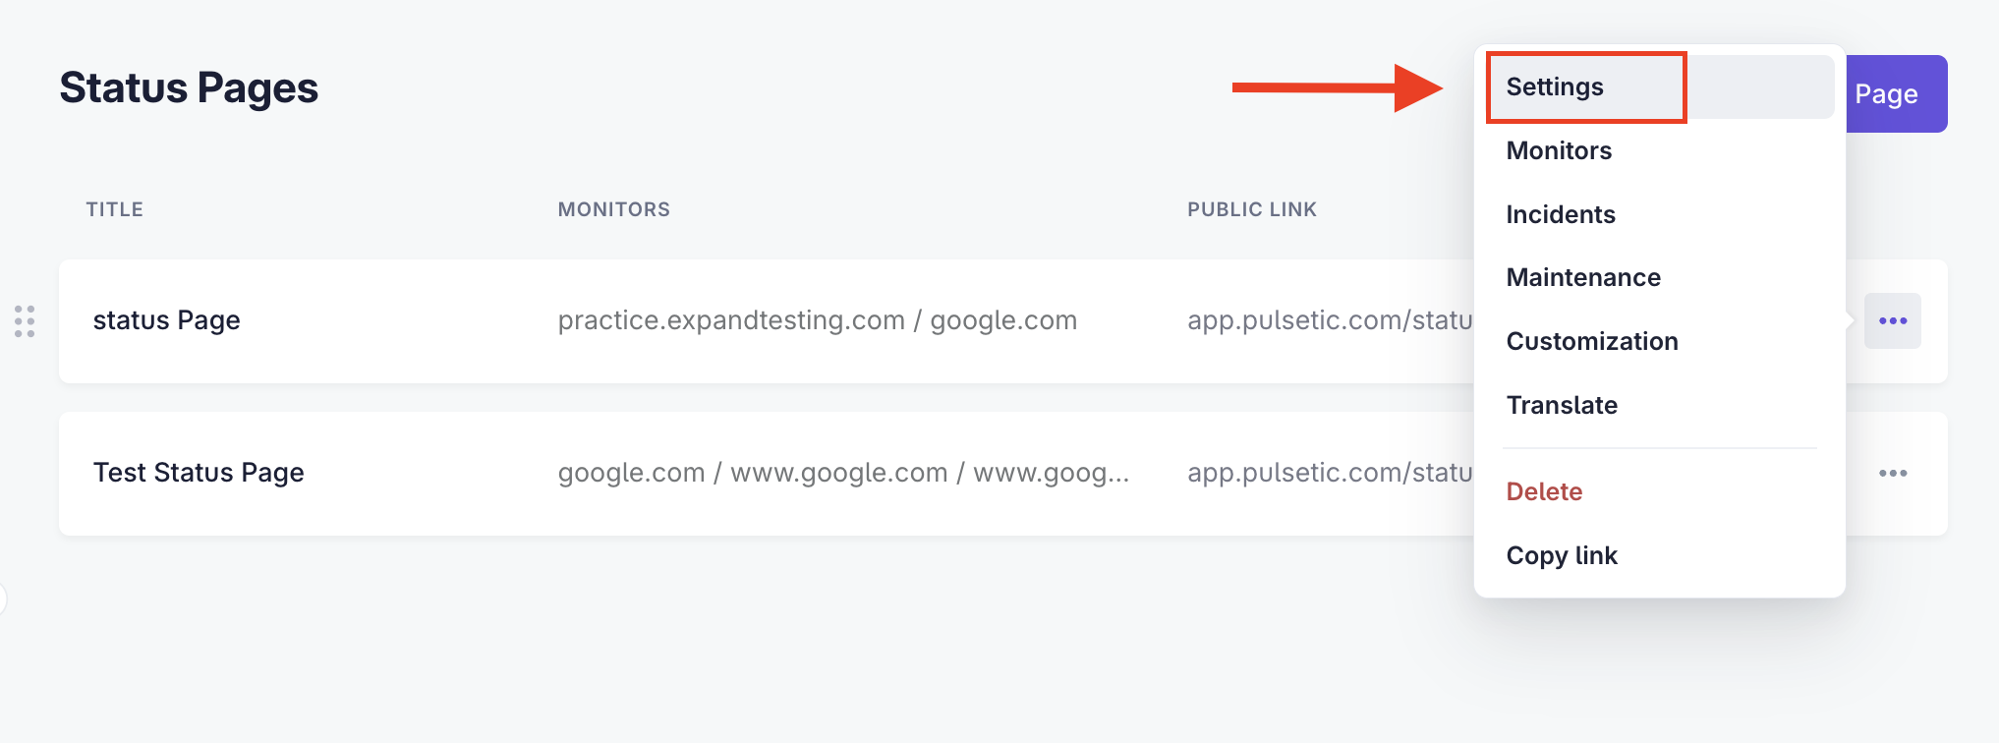Viewport: 1999px width, 743px height.
Task: Open the status Page title
Action: (x=167, y=320)
